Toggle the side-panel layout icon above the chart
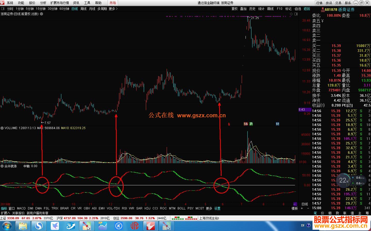371x231 pixels. 296,14
